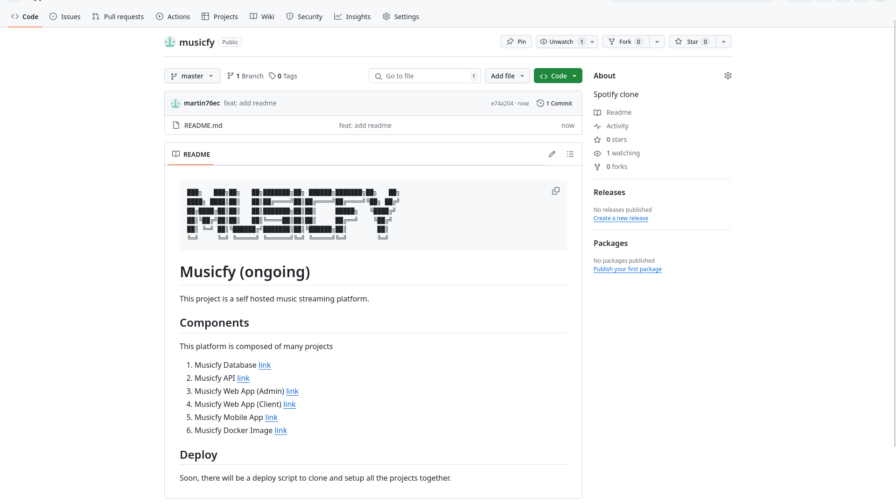Pin the musicfy repository
Viewport: 896px width, 504px height.
pyautogui.click(x=516, y=42)
